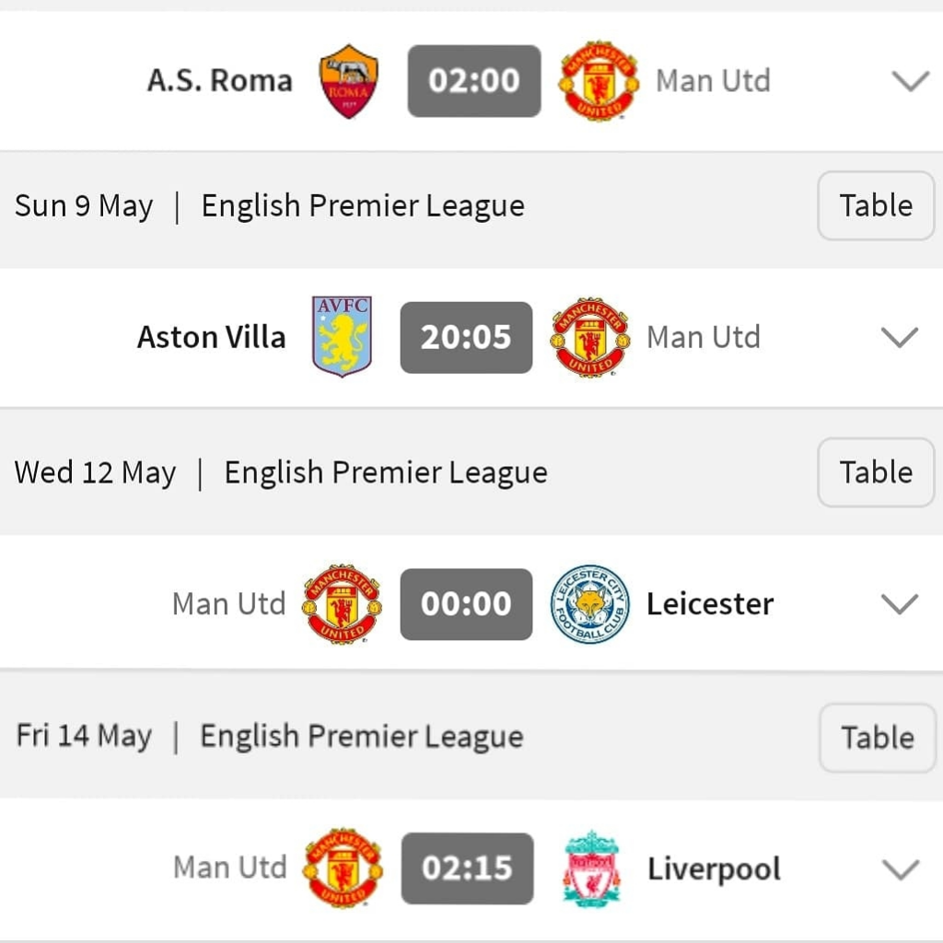Screen dimensions: 943x943
Task: Click the 02:00 kickoff time badge
Action: point(474,81)
